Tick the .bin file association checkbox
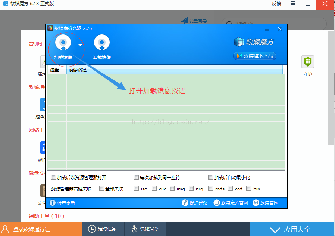This screenshot has width=335, height=236. pyautogui.click(x=248, y=189)
